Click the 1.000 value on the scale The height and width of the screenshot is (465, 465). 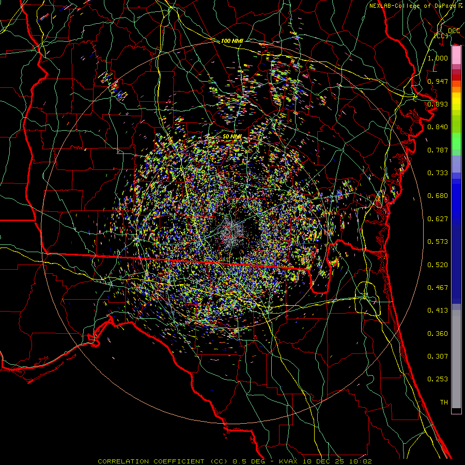click(438, 58)
